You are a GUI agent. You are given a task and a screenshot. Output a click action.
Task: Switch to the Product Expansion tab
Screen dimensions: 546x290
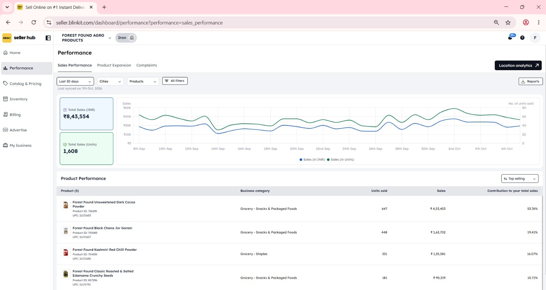(x=114, y=65)
